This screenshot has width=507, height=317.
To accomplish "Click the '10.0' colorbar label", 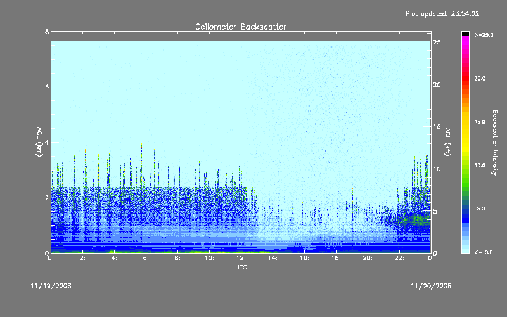I will click(x=480, y=165).
